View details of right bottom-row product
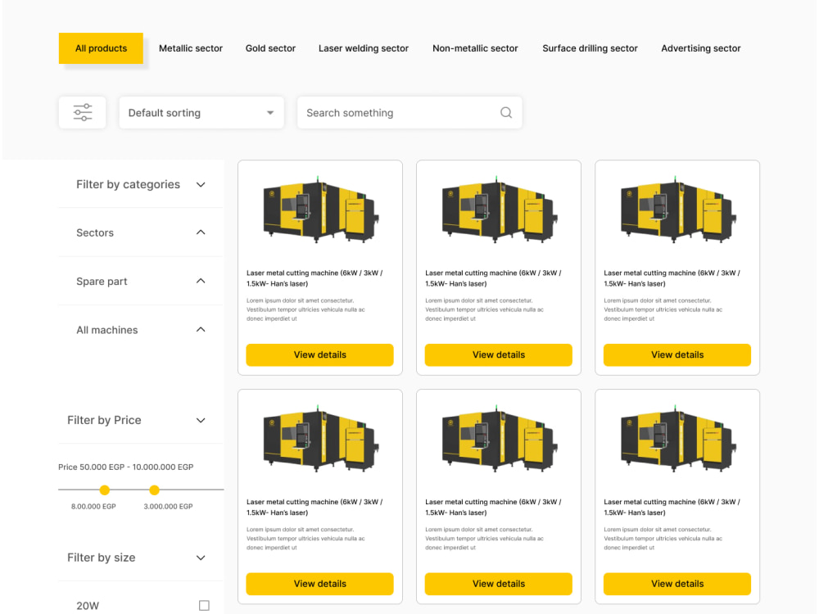This screenshot has height=614, width=819. pos(677,584)
